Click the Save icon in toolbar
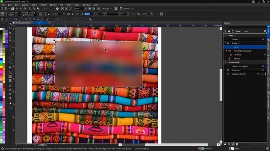The height and width of the screenshot is (151, 270). tap(13, 8)
